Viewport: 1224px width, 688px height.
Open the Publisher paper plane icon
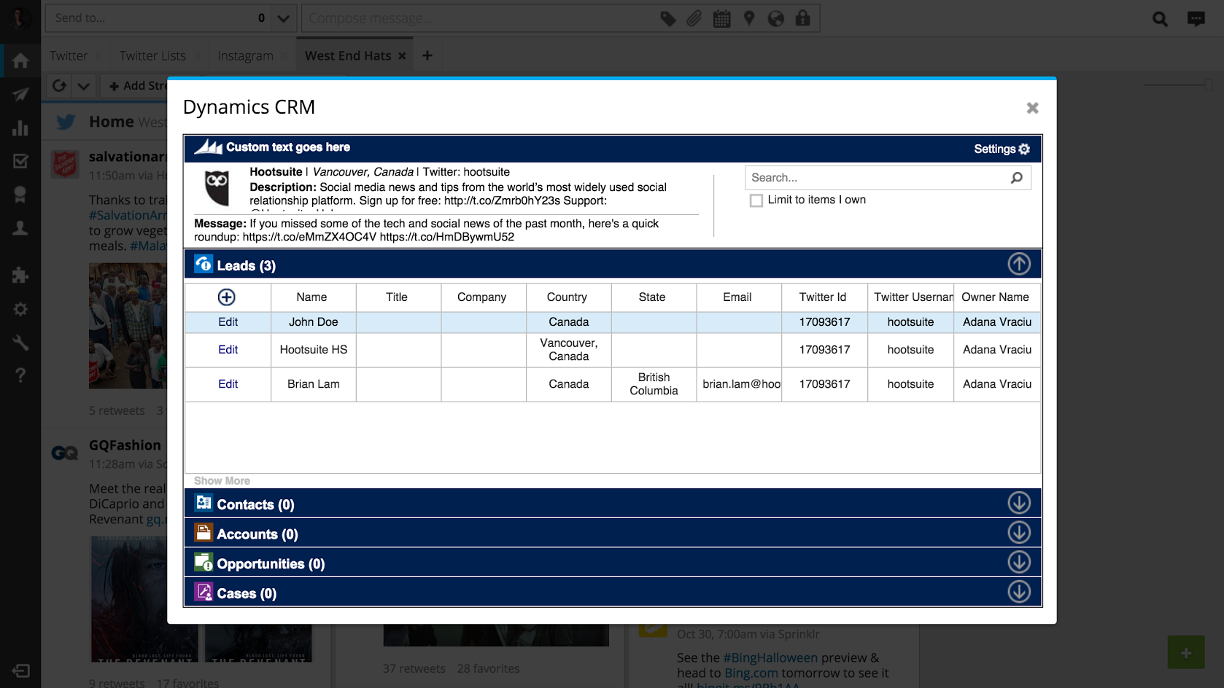20,94
